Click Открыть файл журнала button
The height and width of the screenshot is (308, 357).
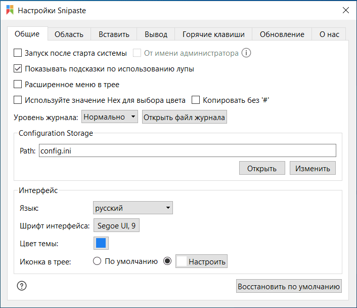184,118
